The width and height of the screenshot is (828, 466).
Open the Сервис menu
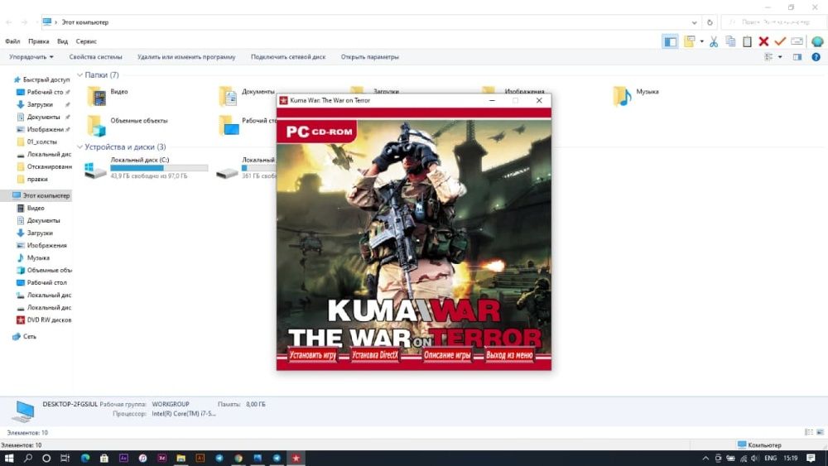(86, 41)
